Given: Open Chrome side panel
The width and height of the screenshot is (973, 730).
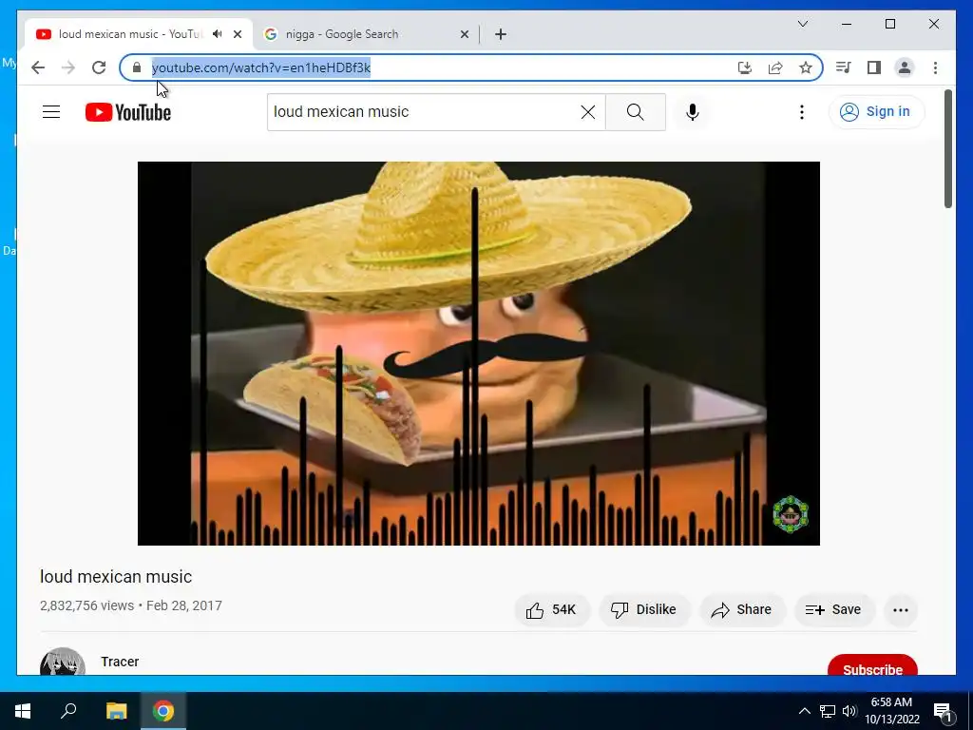Looking at the screenshot, I should pyautogui.click(x=874, y=67).
